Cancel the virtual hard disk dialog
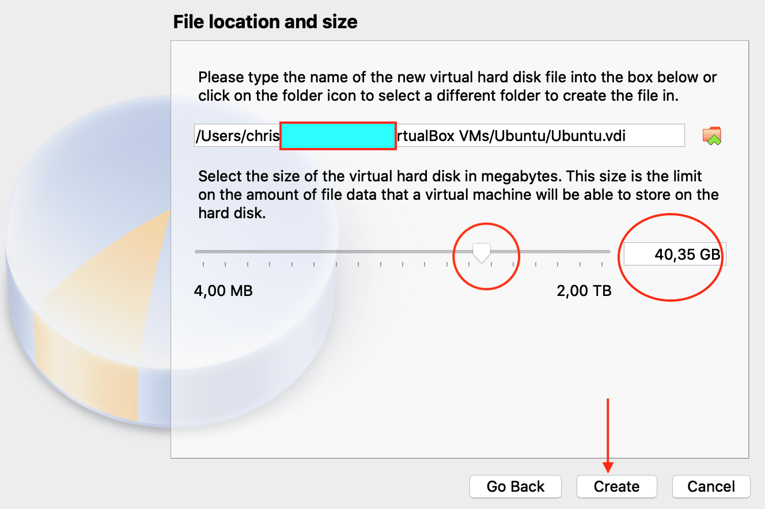This screenshot has height=509, width=765. click(x=711, y=487)
